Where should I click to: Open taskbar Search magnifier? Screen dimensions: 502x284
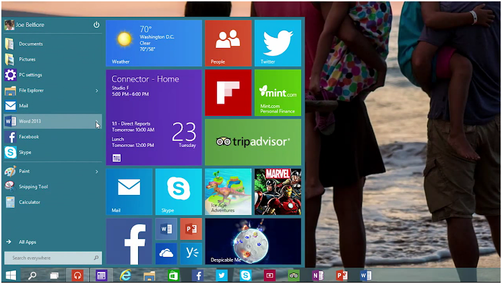[32, 275]
